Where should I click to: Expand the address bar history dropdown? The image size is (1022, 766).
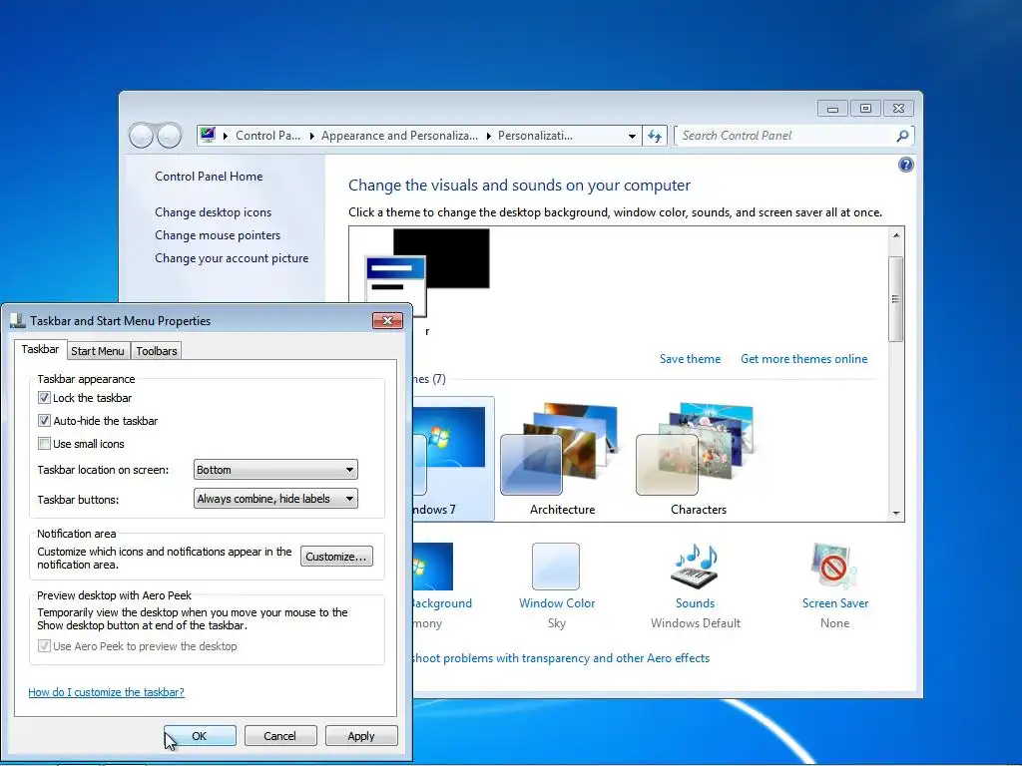[x=632, y=136]
